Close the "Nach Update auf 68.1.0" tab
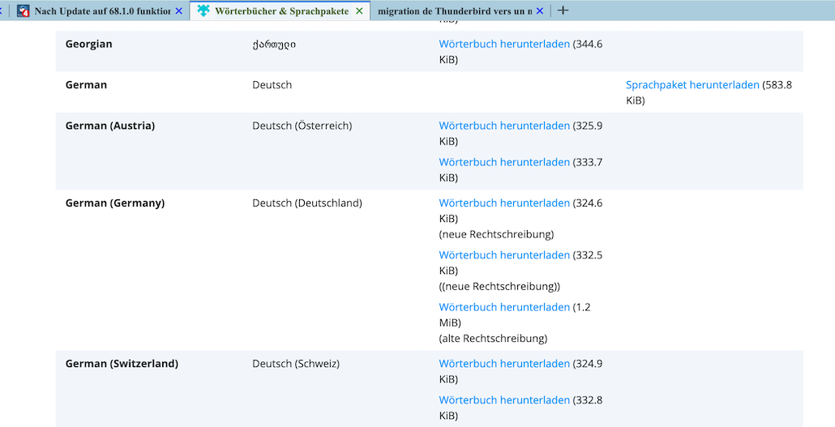This screenshot has width=835, height=427. (179, 11)
